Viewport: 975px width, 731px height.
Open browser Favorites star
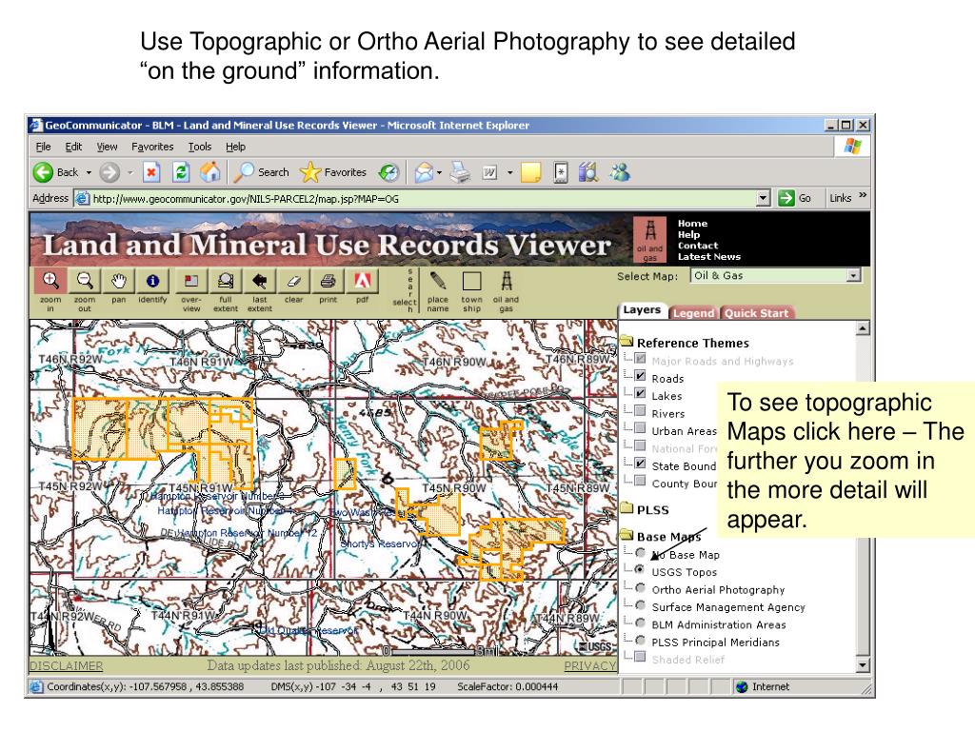(x=332, y=172)
